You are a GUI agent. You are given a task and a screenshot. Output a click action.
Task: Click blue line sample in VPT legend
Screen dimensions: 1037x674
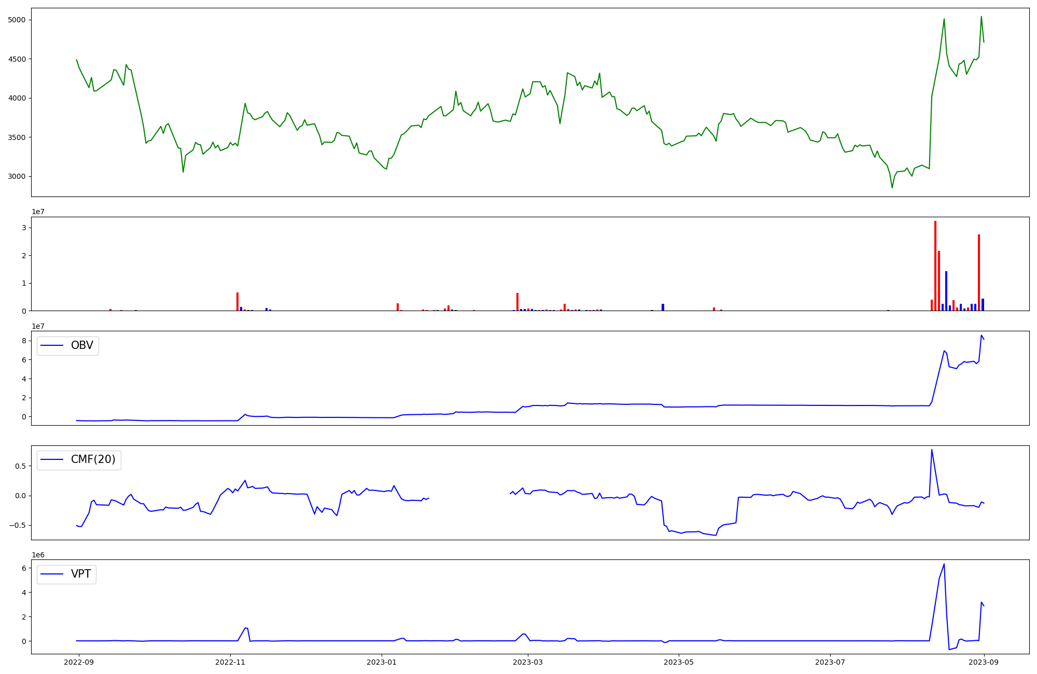[52, 574]
